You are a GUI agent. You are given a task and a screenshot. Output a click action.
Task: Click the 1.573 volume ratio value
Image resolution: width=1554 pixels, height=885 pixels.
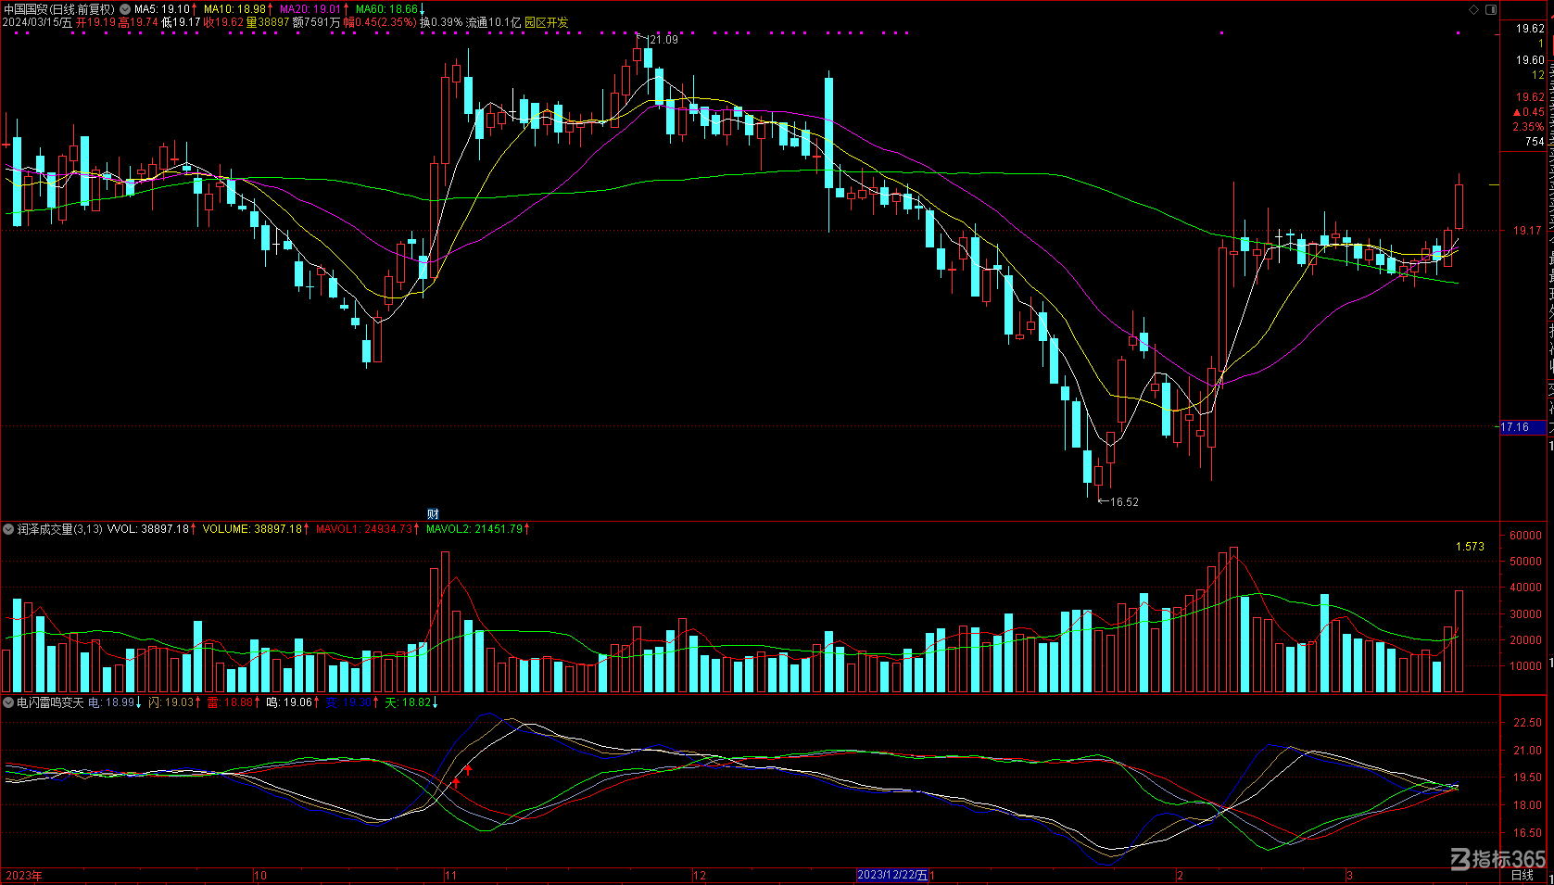point(1470,547)
